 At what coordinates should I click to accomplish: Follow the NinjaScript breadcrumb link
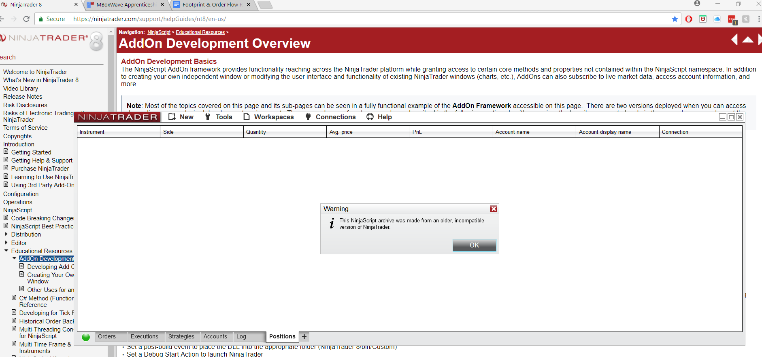click(x=159, y=32)
